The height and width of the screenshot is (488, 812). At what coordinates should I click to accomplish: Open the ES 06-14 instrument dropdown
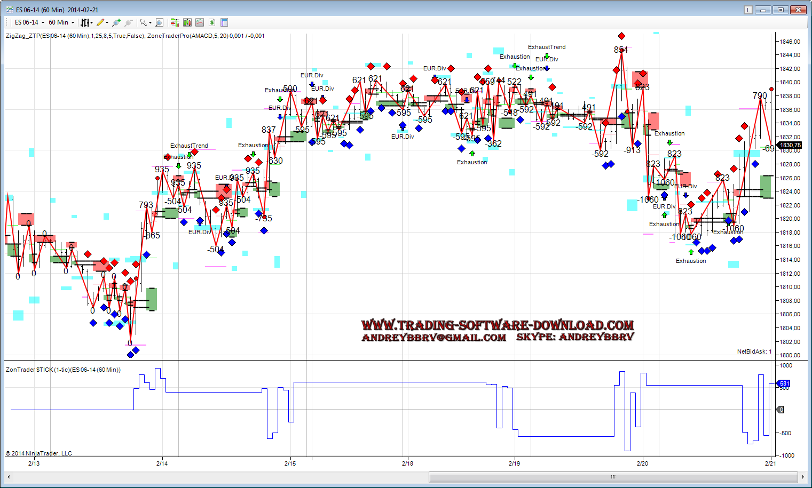(29, 22)
